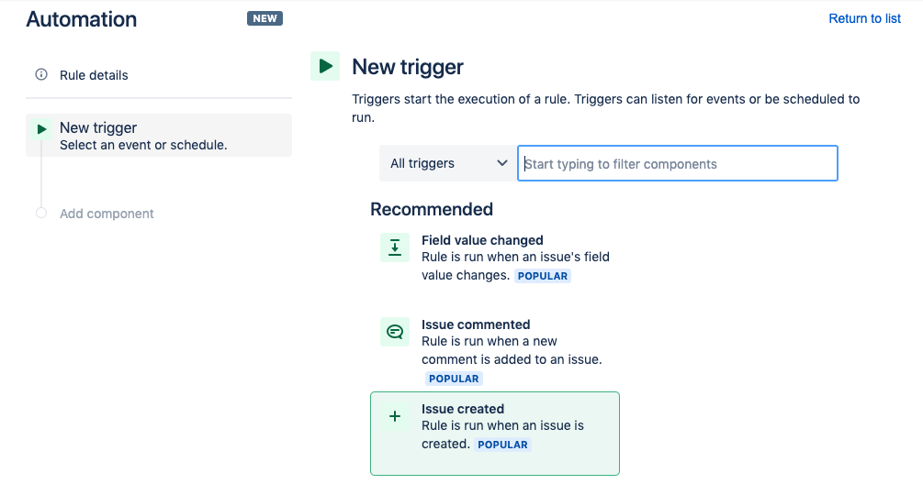This screenshot has height=484, width=923.
Task: Pick the Issue created trigger title
Action: [463, 409]
